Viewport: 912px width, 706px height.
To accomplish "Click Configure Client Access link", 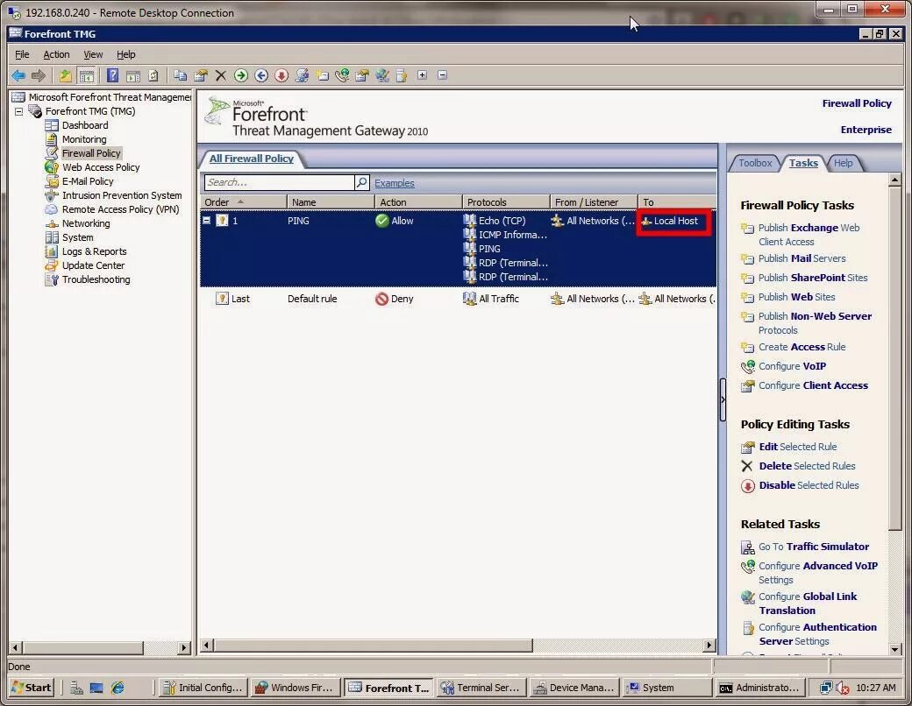I will coord(813,385).
